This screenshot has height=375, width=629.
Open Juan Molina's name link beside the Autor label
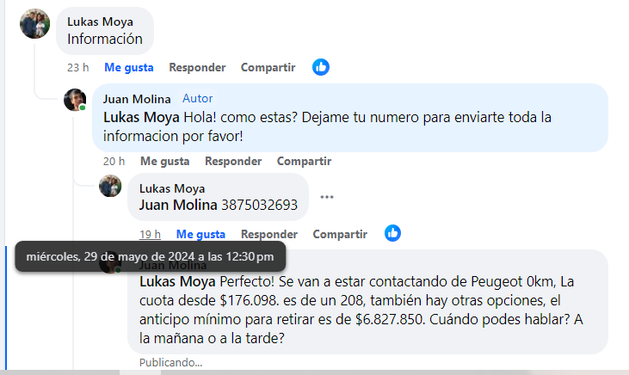point(137,98)
